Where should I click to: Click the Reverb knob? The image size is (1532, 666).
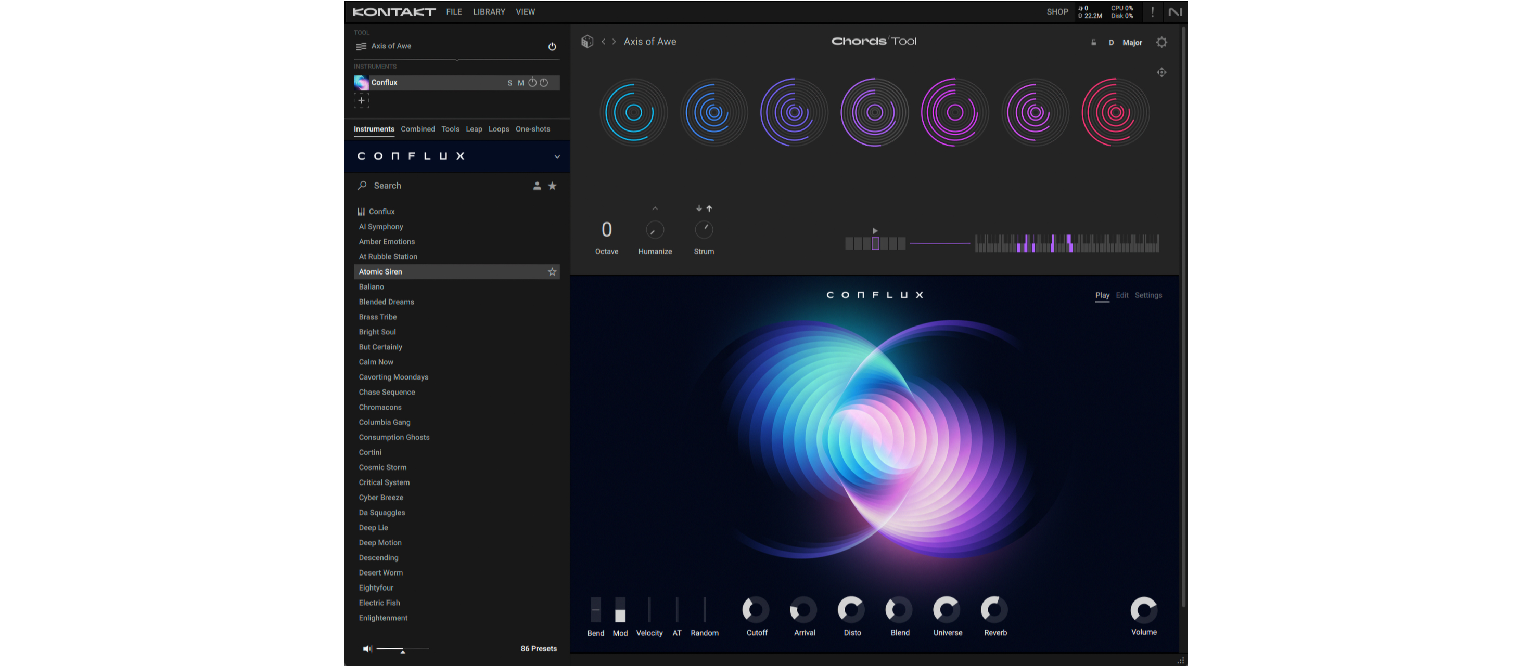[x=994, y=609]
